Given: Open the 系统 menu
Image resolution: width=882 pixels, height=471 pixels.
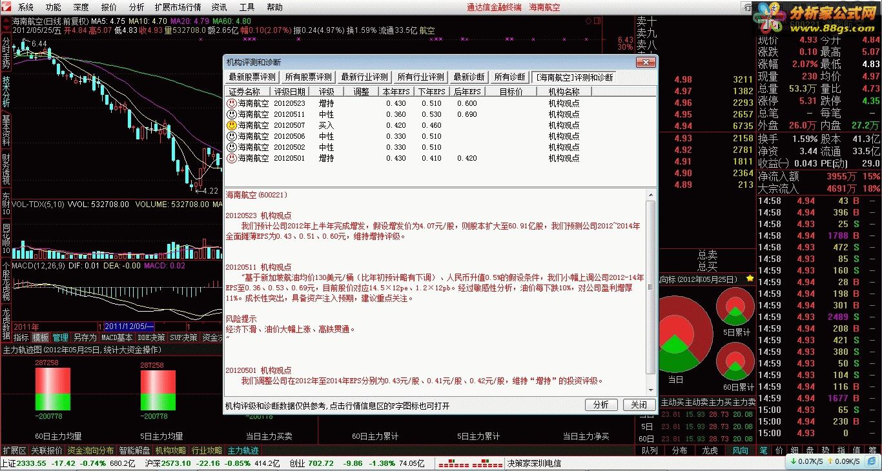Looking at the screenshot, I should (x=26, y=8).
